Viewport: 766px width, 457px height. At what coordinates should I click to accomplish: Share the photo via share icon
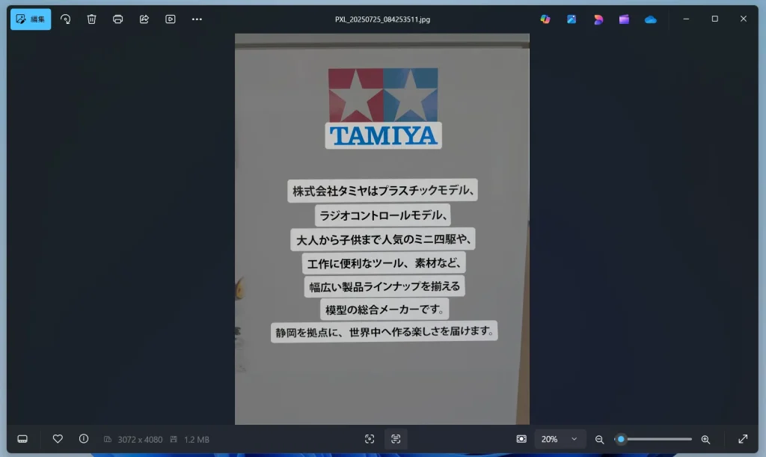144,19
